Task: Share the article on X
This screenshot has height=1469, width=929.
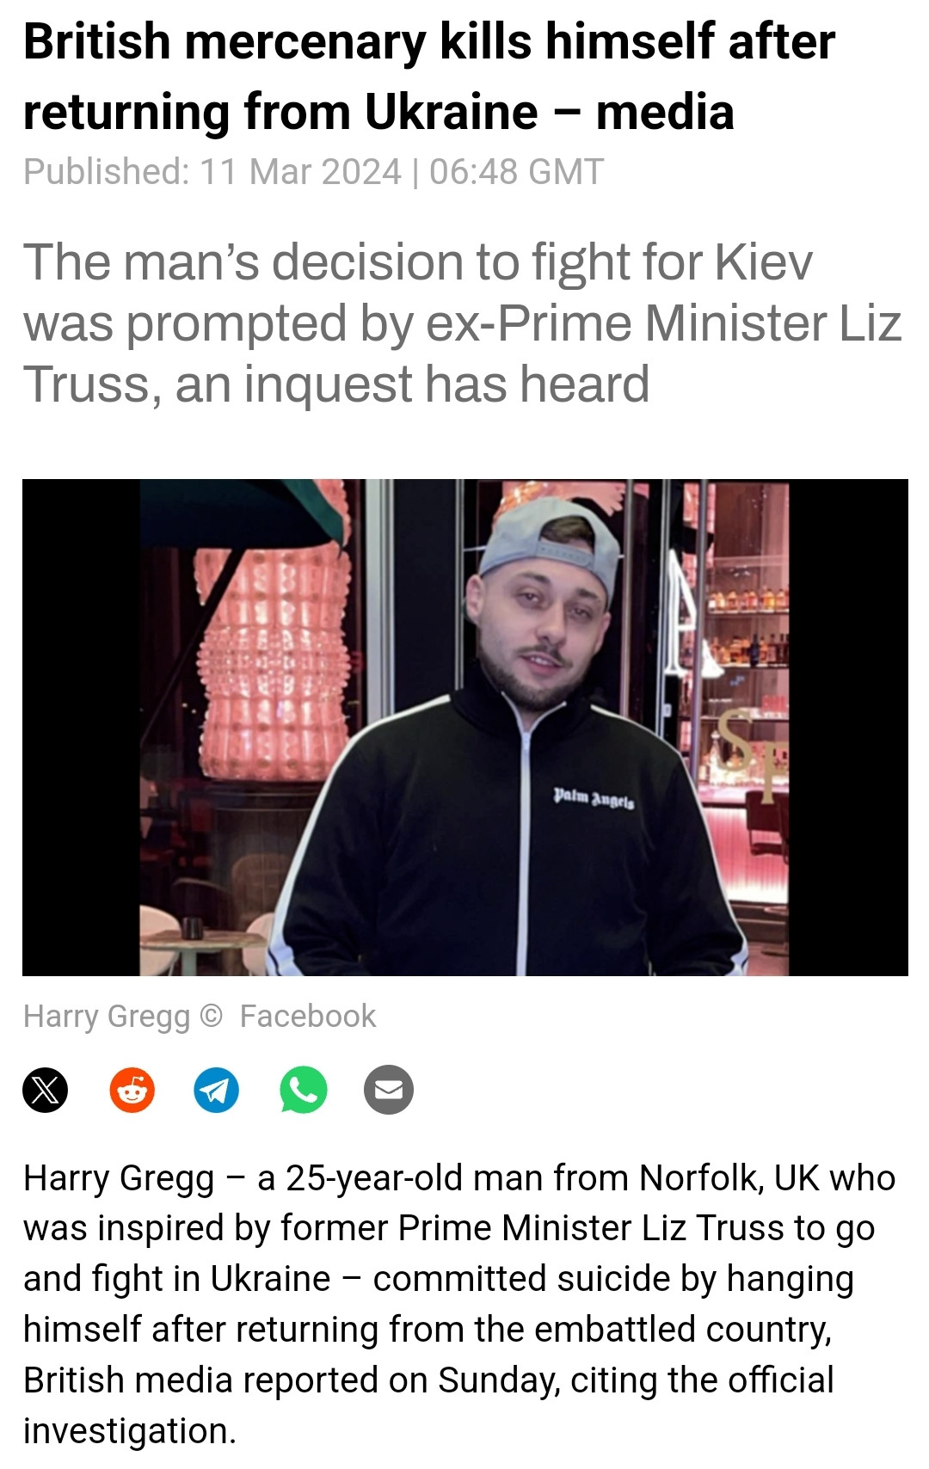Action: (45, 1090)
